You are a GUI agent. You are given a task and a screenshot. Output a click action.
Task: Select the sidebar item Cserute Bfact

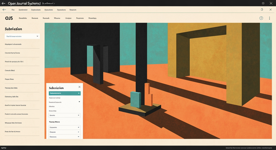tap(10, 70)
